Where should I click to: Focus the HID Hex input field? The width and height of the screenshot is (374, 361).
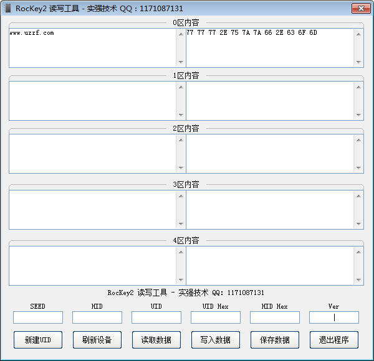[x=275, y=317]
